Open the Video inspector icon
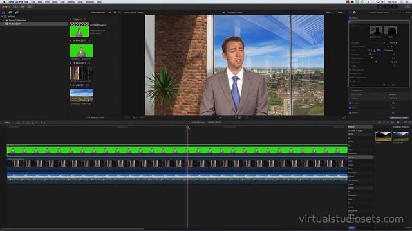412x231 pixels. pos(350,12)
